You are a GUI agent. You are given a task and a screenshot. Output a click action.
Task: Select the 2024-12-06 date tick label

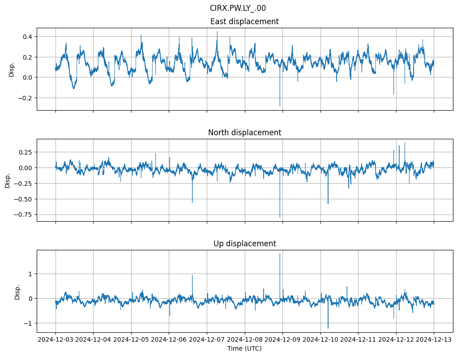point(169,340)
